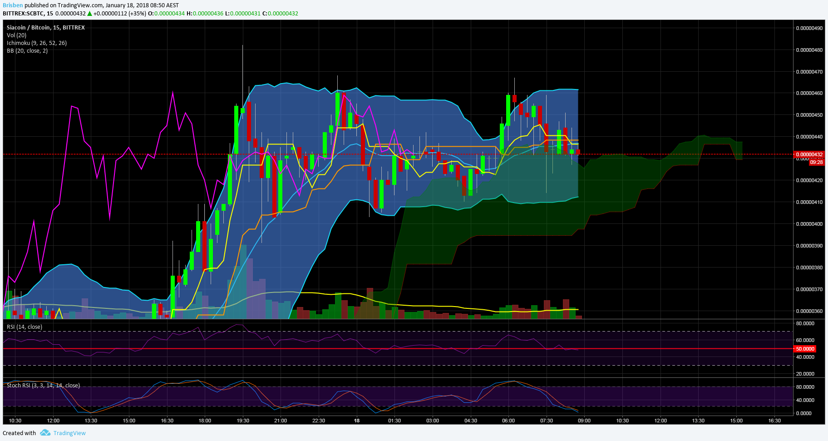This screenshot has height=441, width=828.
Task: Click the 09:00 time axis label
Action: [584, 421]
